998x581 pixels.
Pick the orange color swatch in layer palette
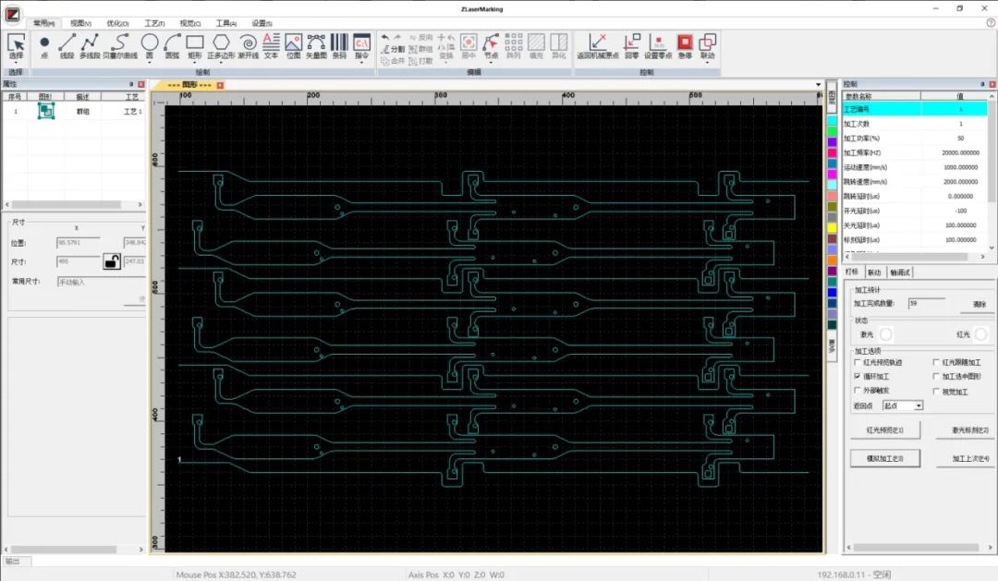pyautogui.click(x=832, y=260)
